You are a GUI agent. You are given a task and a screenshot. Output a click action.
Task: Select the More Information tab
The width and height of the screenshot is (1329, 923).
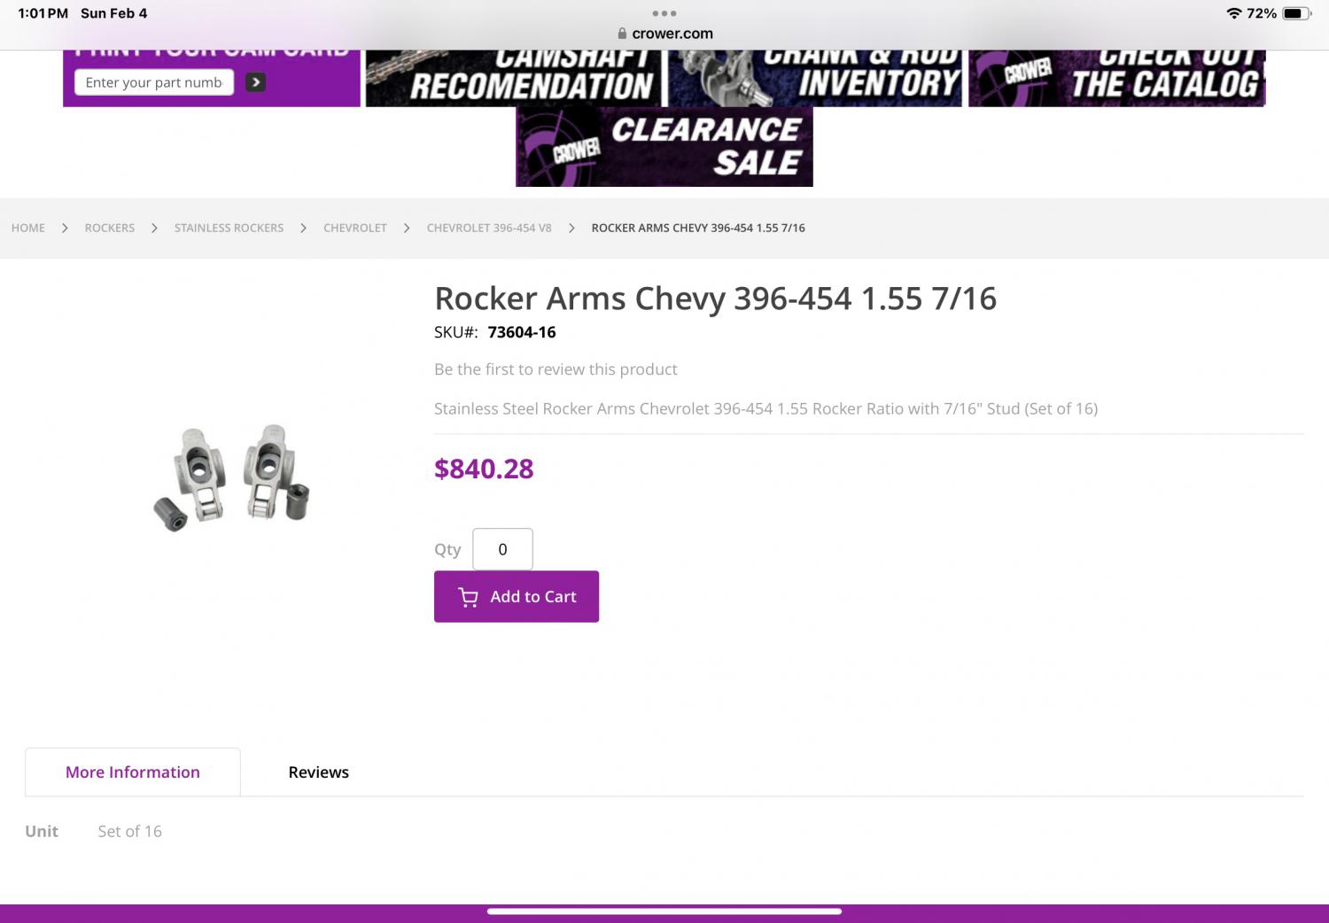133,772
